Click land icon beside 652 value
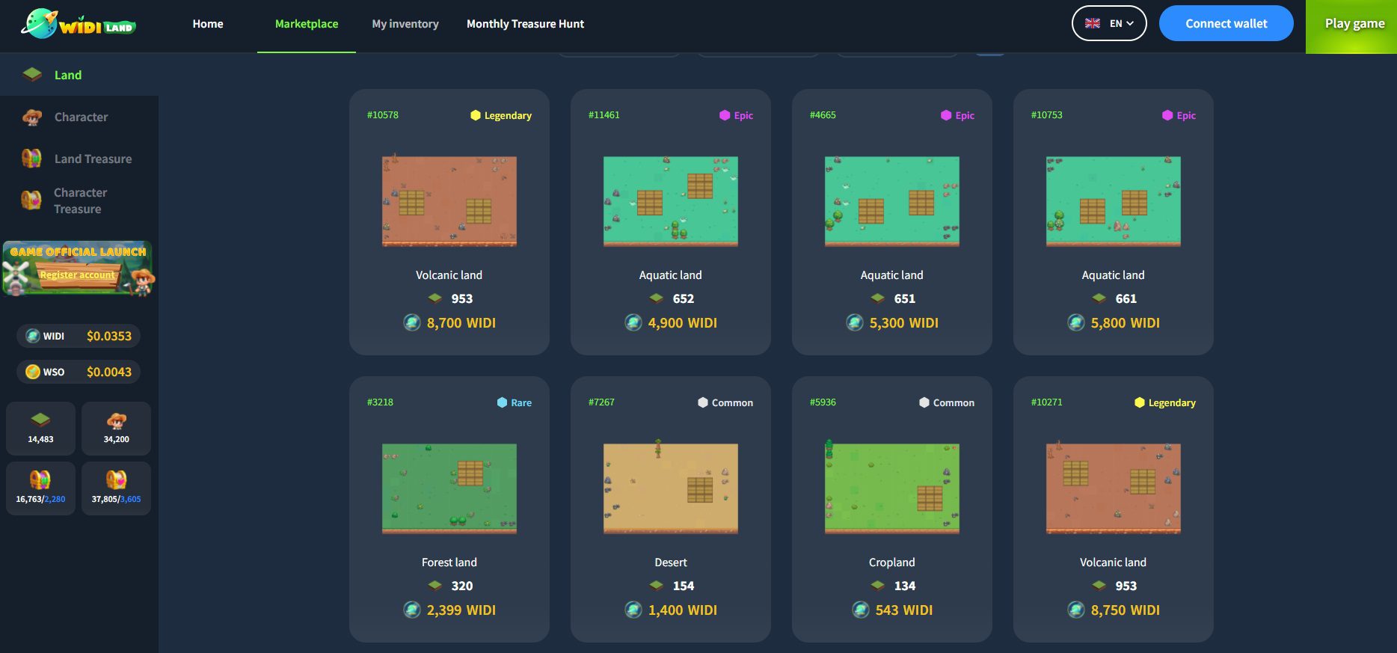Image resolution: width=1397 pixels, height=653 pixels. [657, 298]
